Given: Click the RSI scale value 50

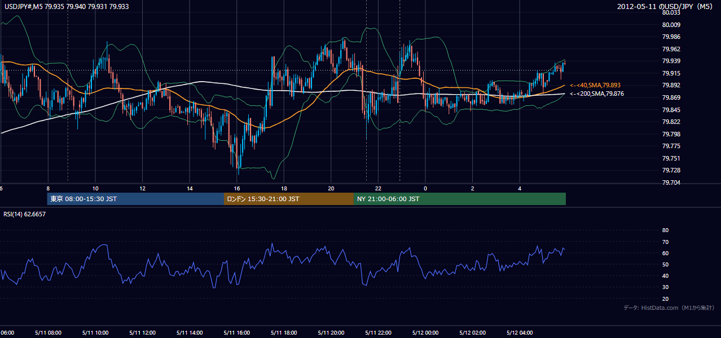Looking at the screenshot, I should tap(665, 264).
